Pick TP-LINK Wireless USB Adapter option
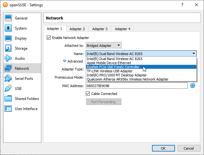This screenshot has width=204, height=155. 109,71
